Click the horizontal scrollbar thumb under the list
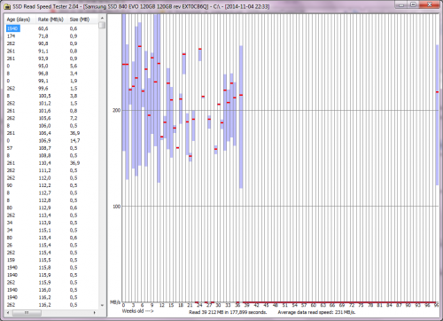Viewport: 443px width, 321px height. coord(27,312)
